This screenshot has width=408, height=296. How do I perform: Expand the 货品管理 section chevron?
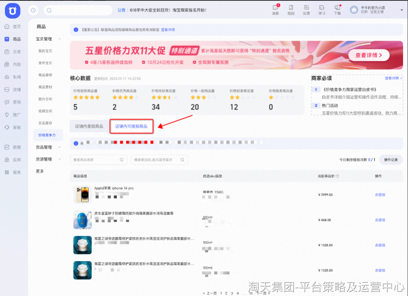point(60,147)
